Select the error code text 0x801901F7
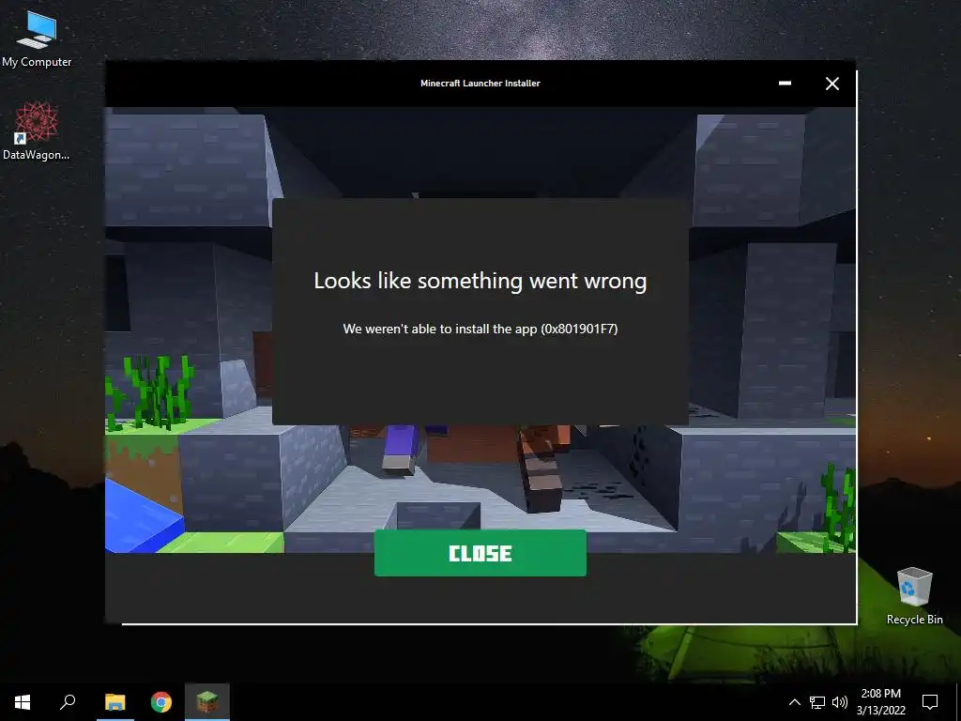The height and width of the screenshot is (721, 961). click(x=579, y=329)
